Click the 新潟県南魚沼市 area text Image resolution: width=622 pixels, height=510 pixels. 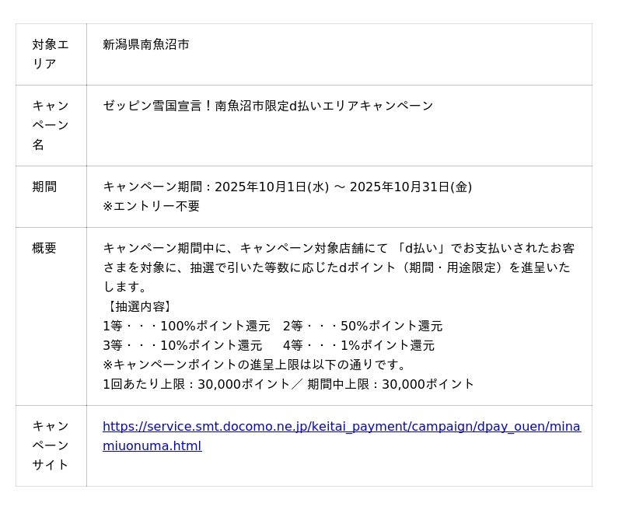146,45
